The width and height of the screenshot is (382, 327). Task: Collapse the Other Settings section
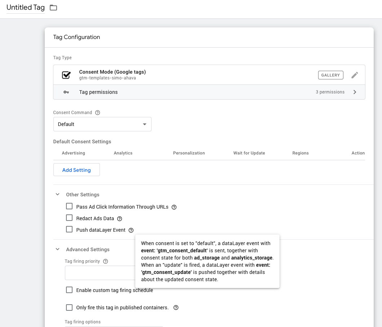[x=58, y=195]
